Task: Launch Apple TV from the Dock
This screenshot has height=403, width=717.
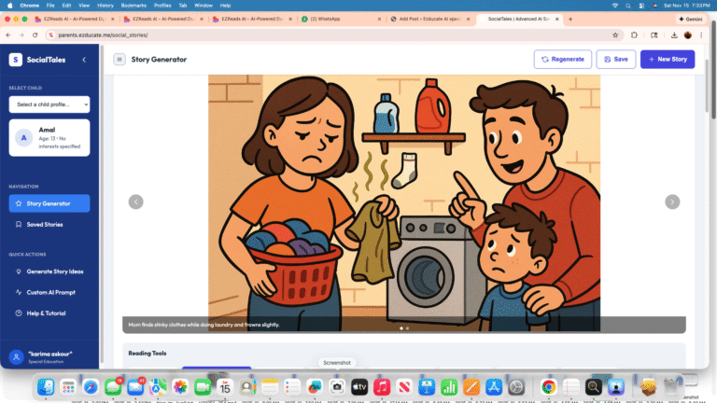Action: 359,387
